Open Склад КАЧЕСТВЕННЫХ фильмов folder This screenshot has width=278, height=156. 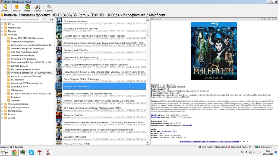[x=25, y=38]
